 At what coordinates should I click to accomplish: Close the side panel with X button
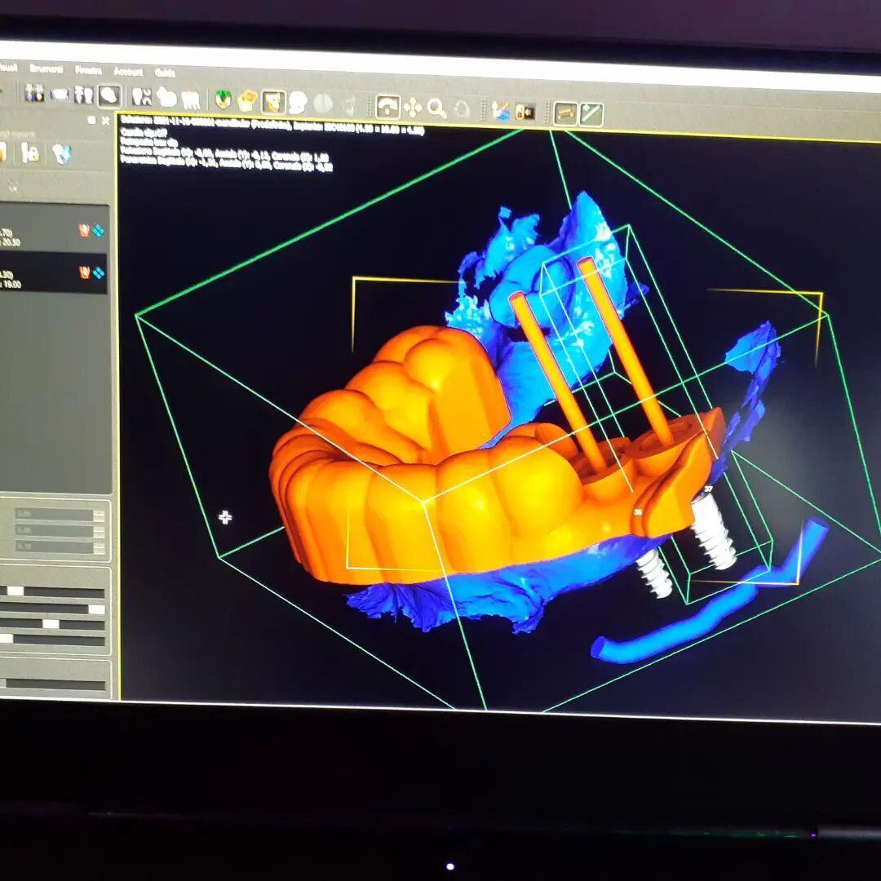[104, 121]
